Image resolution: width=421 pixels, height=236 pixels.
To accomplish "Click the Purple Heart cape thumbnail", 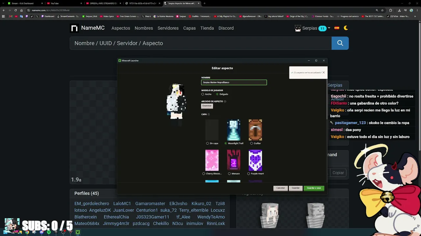I will pyautogui.click(x=255, y=160).
